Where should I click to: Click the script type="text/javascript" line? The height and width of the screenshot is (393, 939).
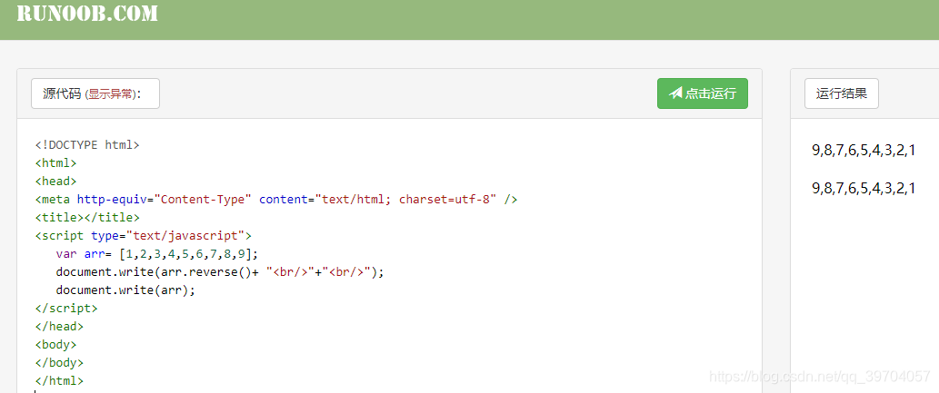143,235
